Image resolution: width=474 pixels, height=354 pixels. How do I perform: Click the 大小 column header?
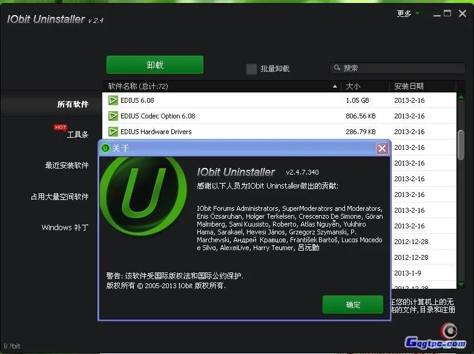[x=353, y=86]
